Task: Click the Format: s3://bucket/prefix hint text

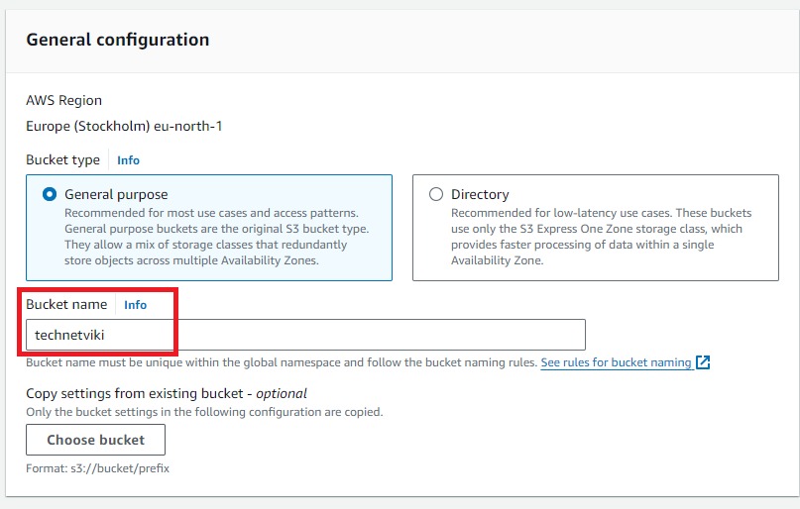Action: (x=97, y=467)
